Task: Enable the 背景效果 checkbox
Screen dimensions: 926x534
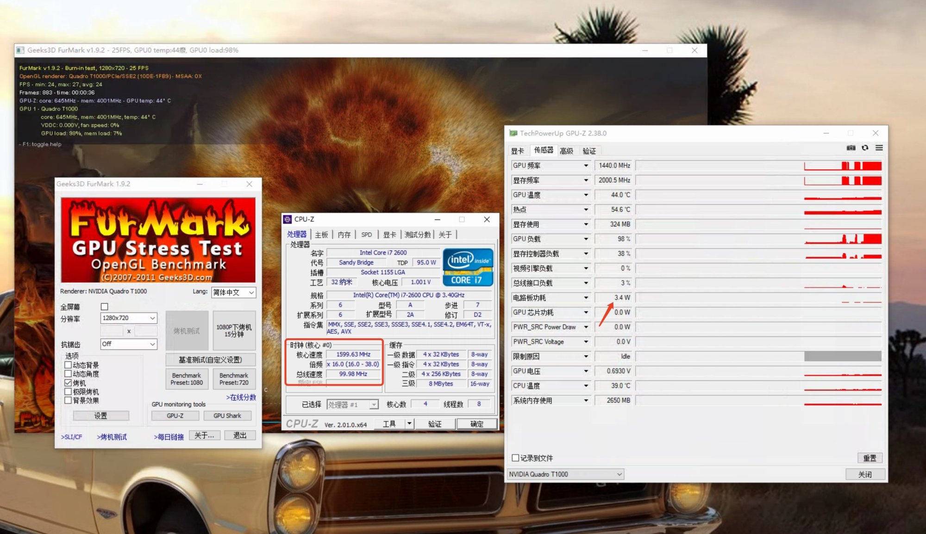Action: pyautogui.click(x=68, y=400)
